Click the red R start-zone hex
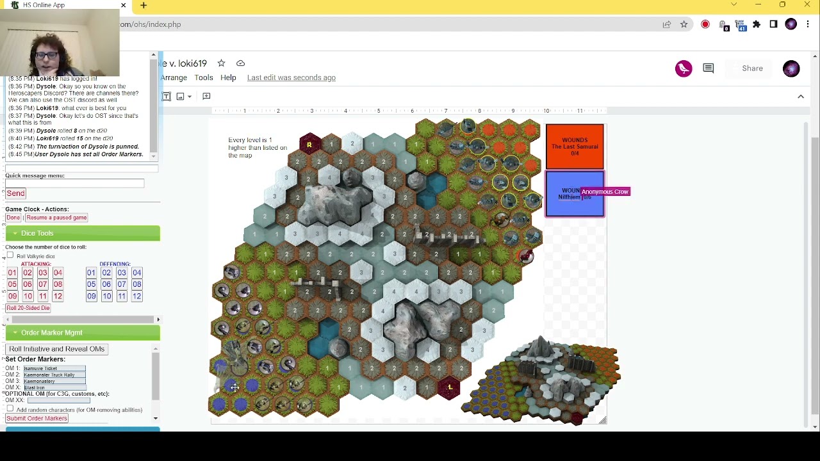 (x=309, y=145)
